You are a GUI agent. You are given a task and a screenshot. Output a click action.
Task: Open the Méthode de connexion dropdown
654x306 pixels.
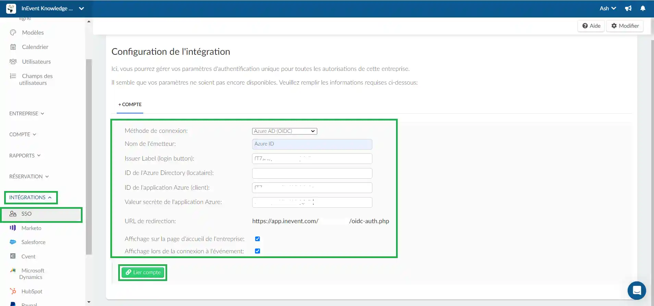(x=285, y=131)
